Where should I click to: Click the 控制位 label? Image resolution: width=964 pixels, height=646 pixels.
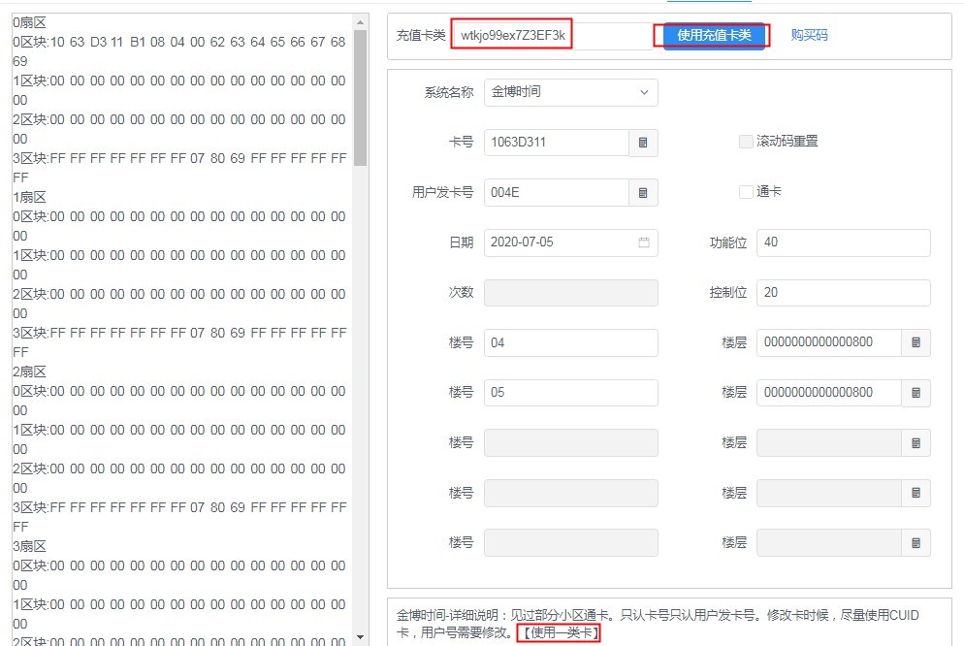tap(728, 293)
